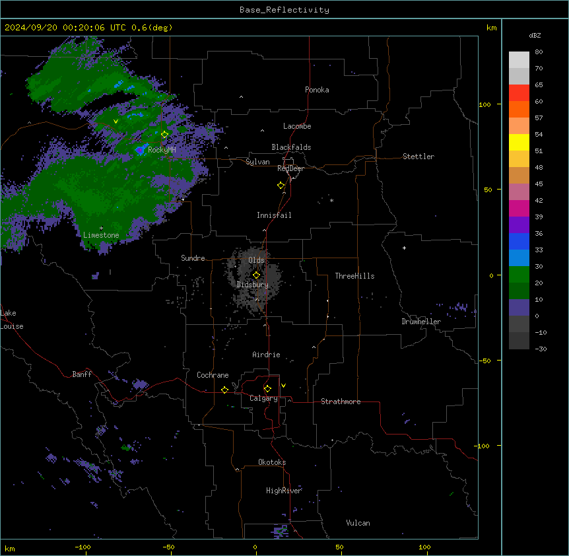Image resolution: width=569 pixels, height=556 pixels.
Task: Click the asterisk marker above Limestone
Action: [x=101, y=228]
